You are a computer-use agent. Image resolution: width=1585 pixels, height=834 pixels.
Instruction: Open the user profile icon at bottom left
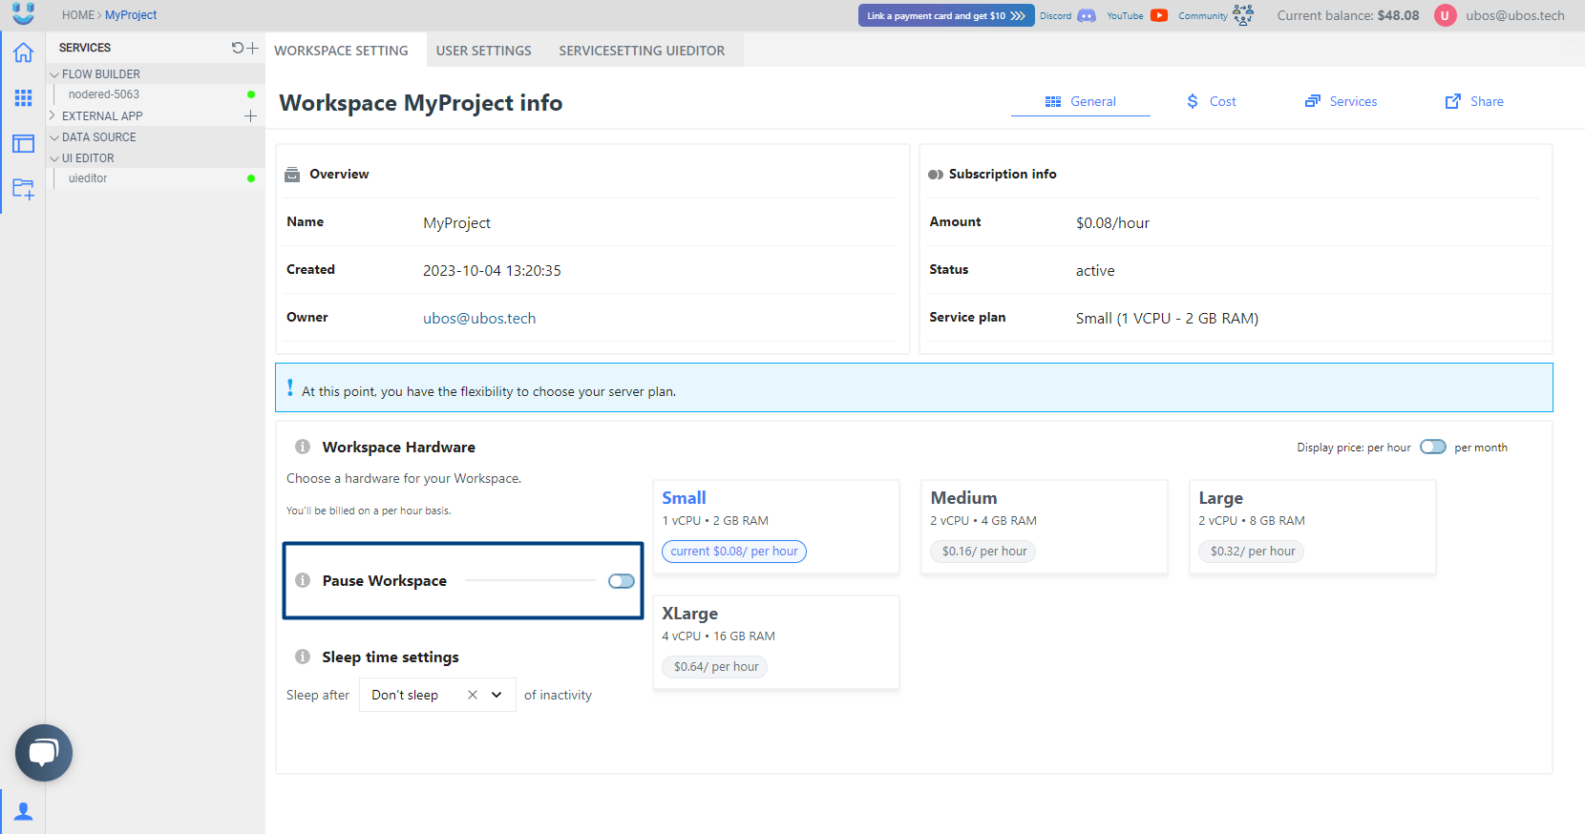click(x=24, y=811)
